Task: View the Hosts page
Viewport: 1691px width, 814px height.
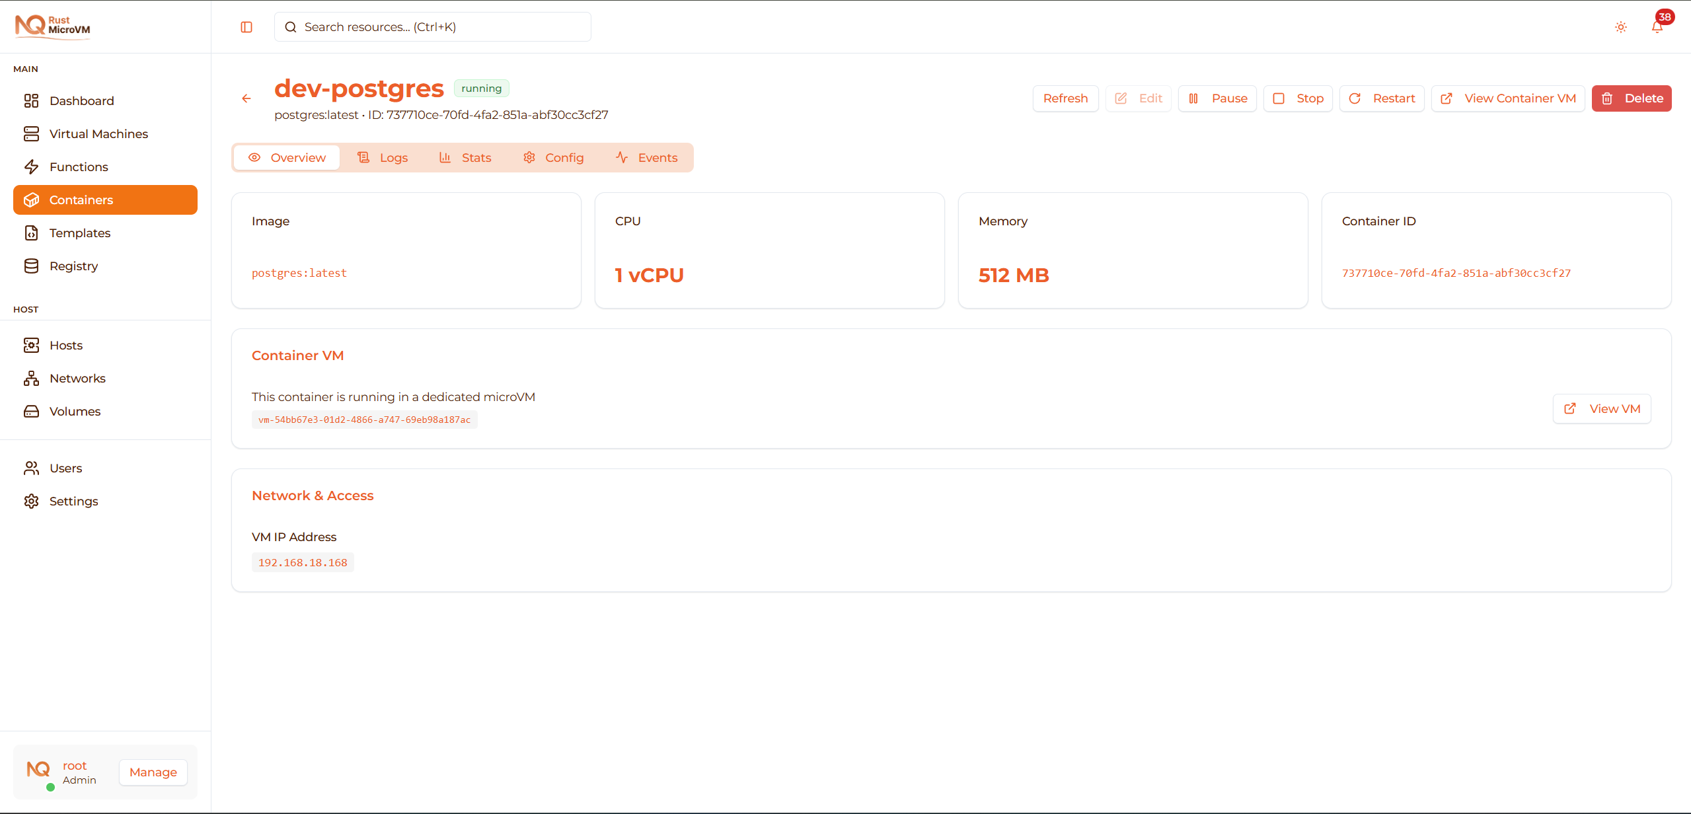Action: pos(66,345)
